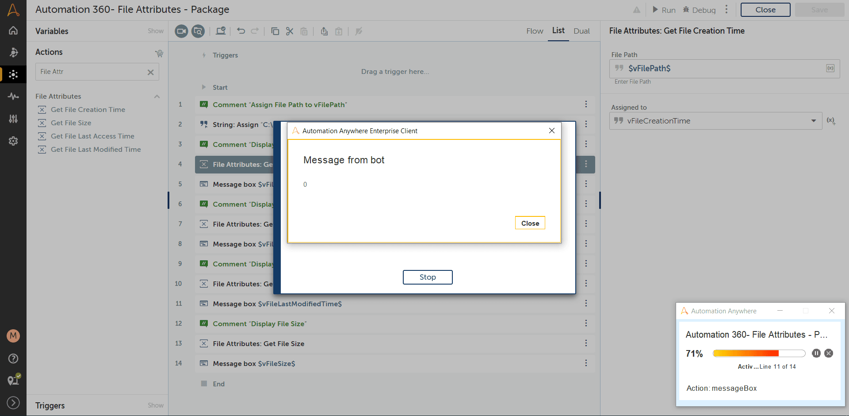Open the Automation bots sidebar icon
This screenshot has height=416, width=849.
tap(13, 52)
